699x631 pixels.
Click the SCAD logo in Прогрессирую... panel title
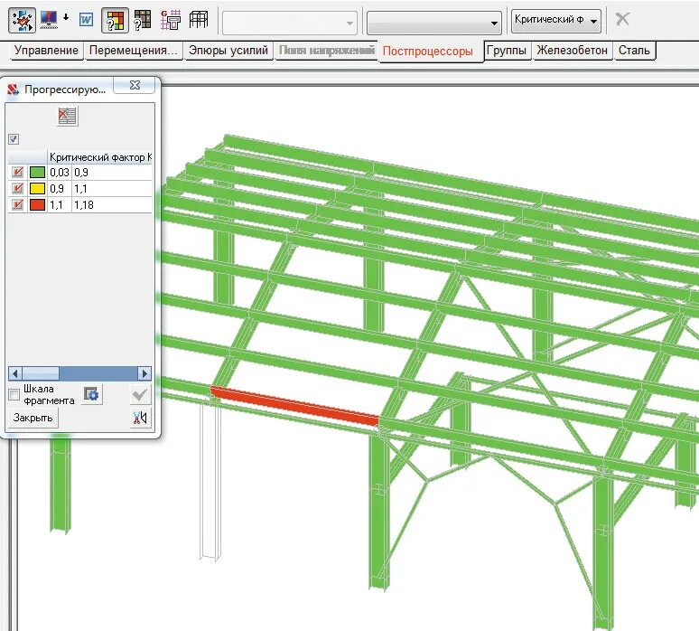pos(13,89)
